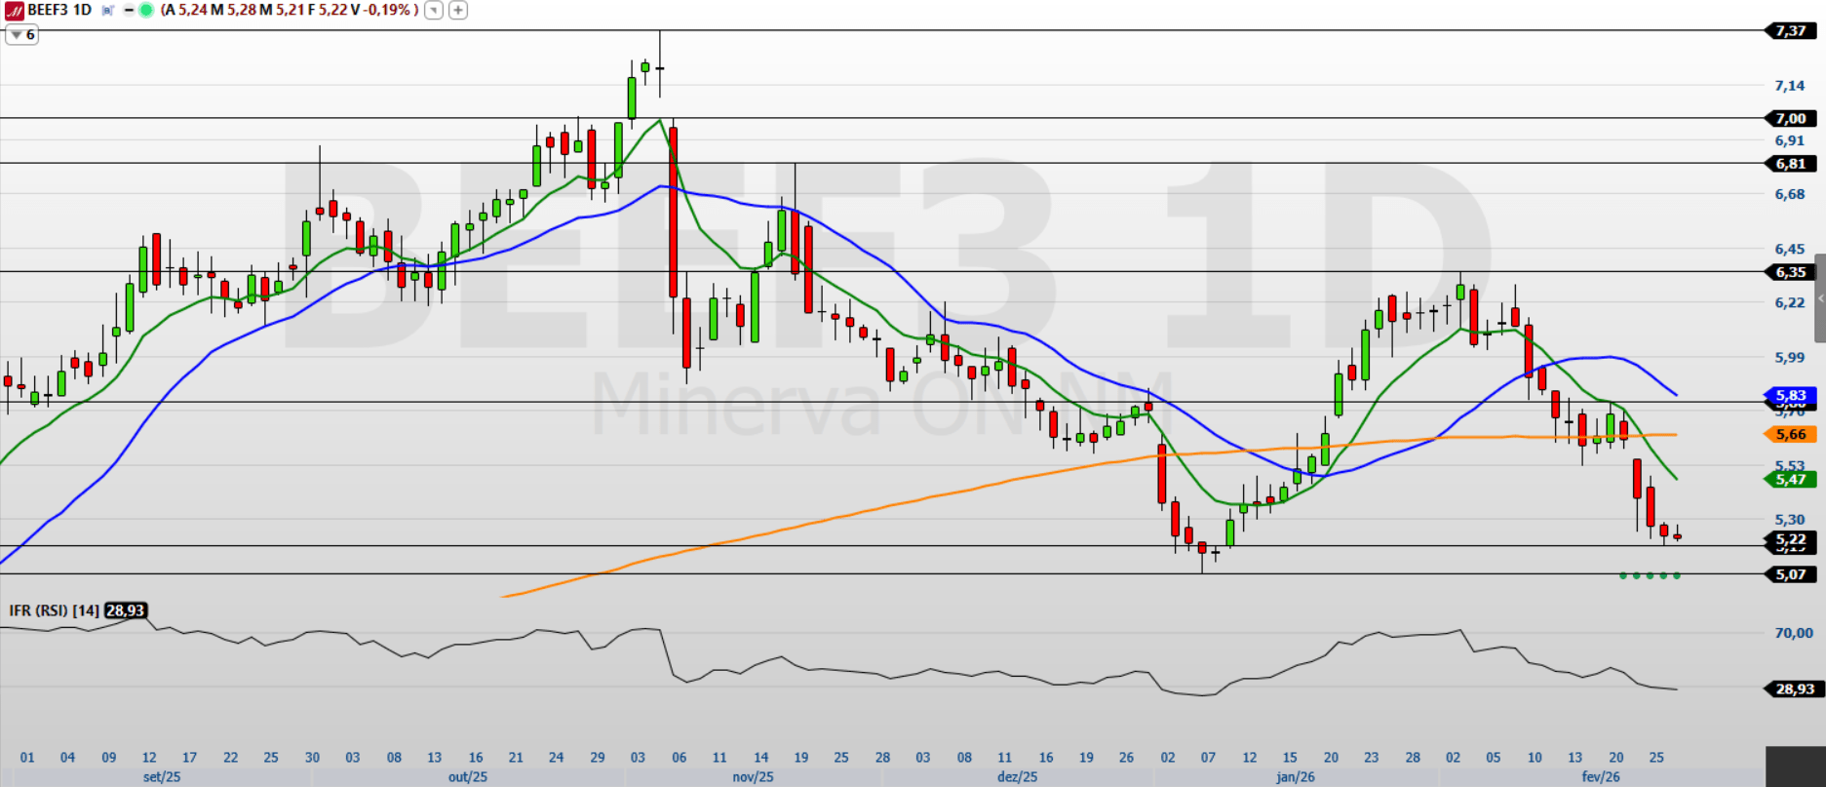Expand the indicator count dropdown labeled 6

[x=21, y=35]
